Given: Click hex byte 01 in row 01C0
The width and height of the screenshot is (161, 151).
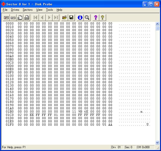Looking at the screenshot, I should click(56, 115).
